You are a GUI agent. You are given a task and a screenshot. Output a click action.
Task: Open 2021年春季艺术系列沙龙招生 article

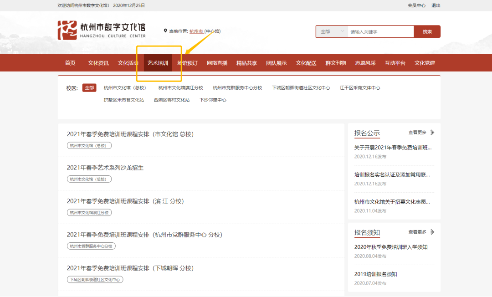(x=105, y=168)
